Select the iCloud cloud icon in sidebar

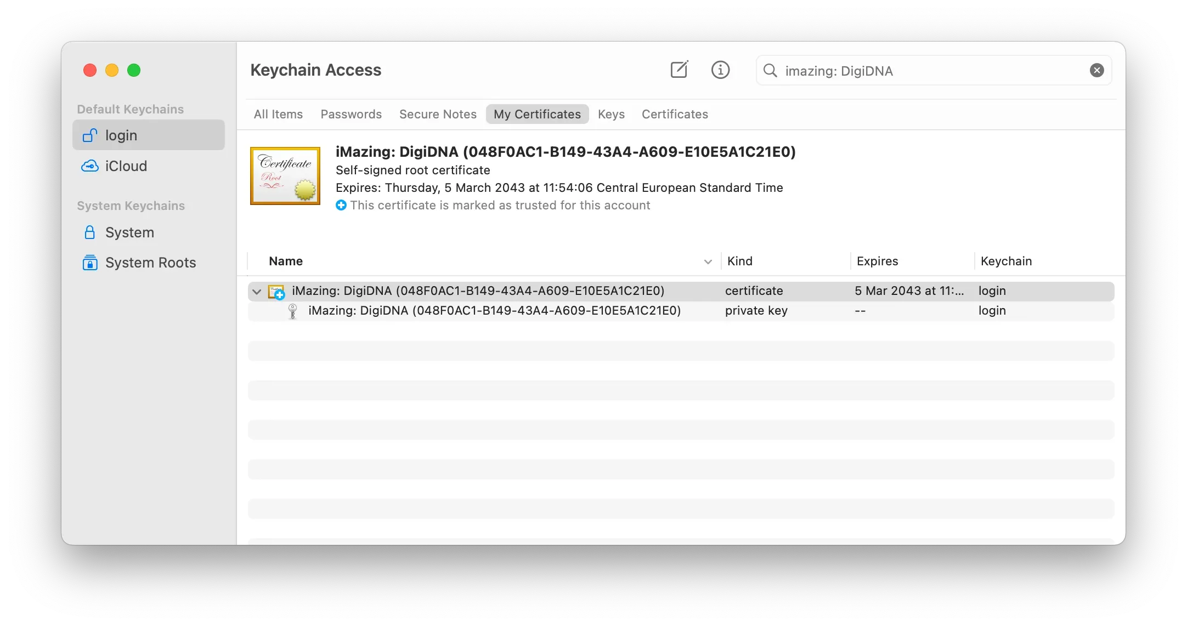tap(89, 166)
